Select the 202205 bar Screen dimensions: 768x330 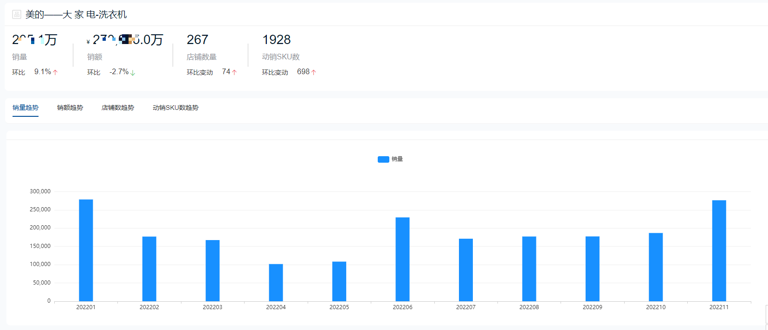point(339,281)
